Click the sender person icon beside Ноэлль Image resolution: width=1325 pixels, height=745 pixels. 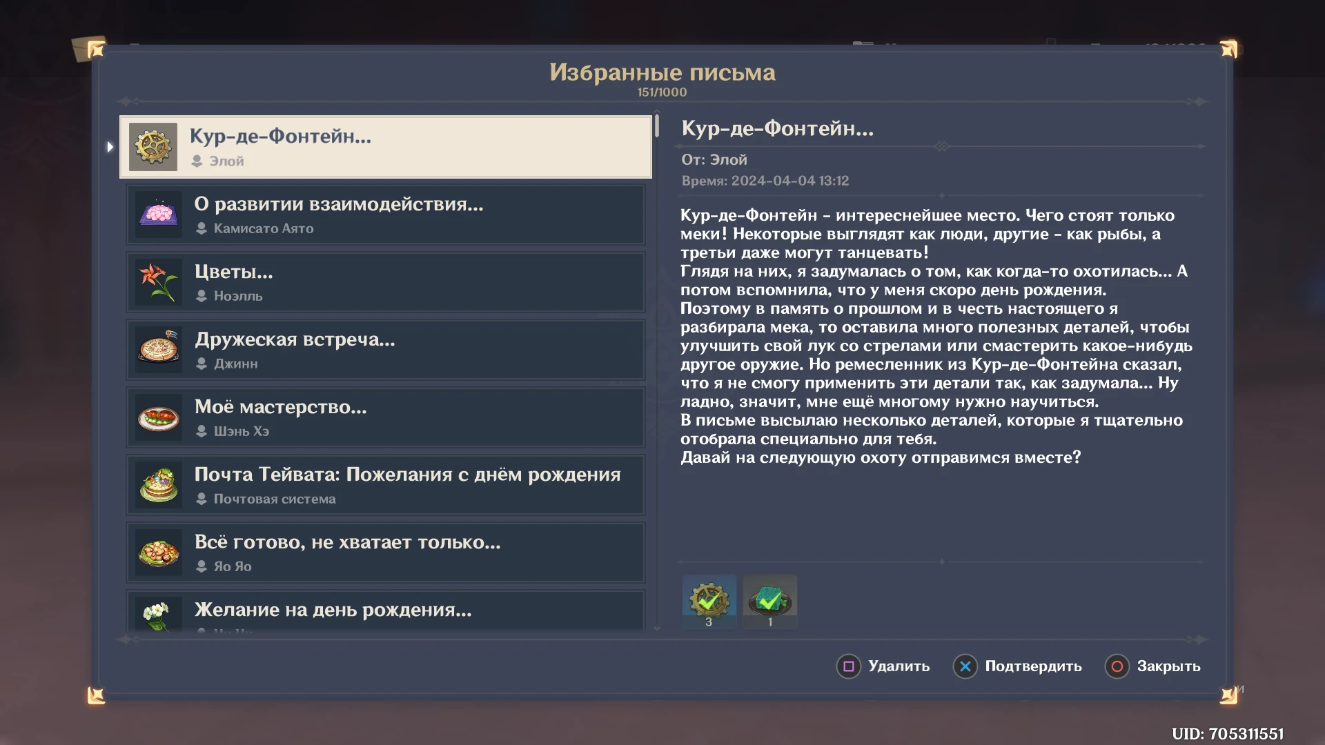coord(202,296)
